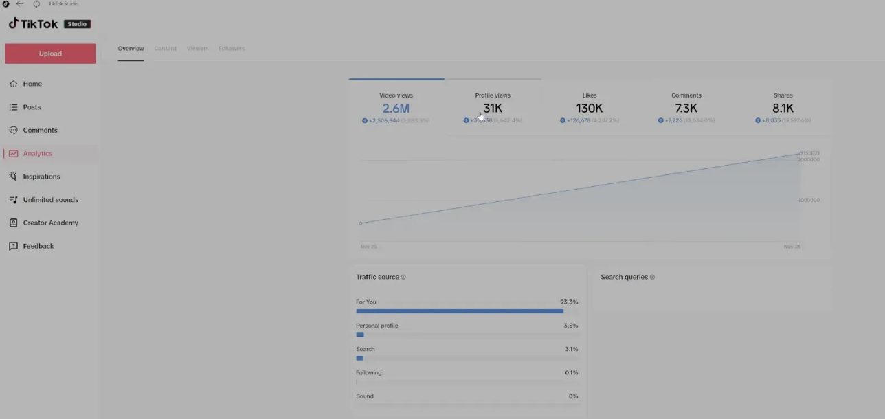885x419 pixels.
Task: Open Inspirations using its lightbulb icon
Action: point(13,177)
